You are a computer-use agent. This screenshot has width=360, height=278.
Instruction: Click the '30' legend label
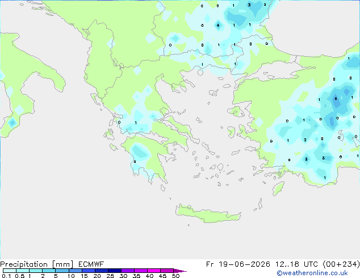click(123, 276)
